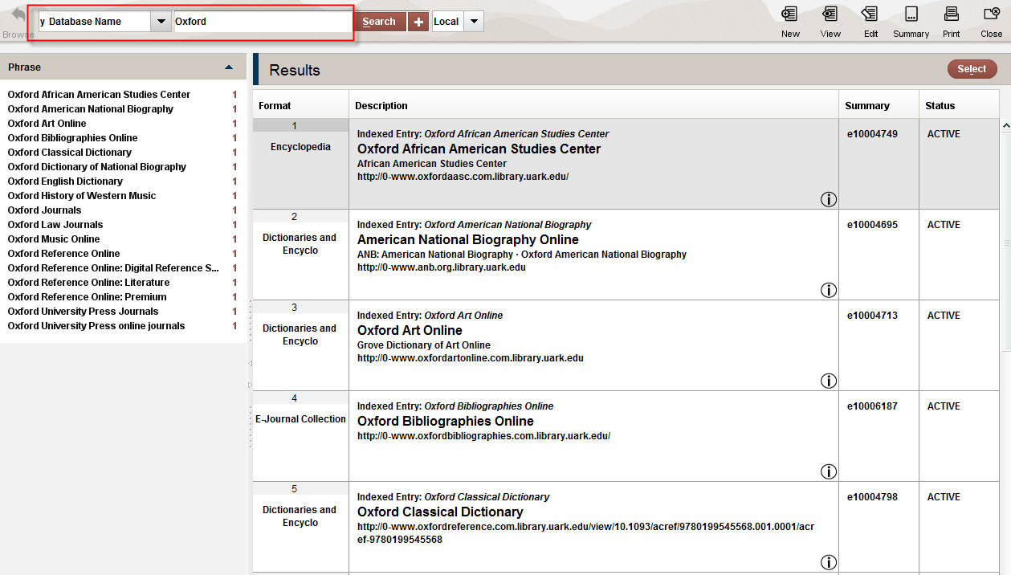
Task: Click the Status column header
Action: 940,106
